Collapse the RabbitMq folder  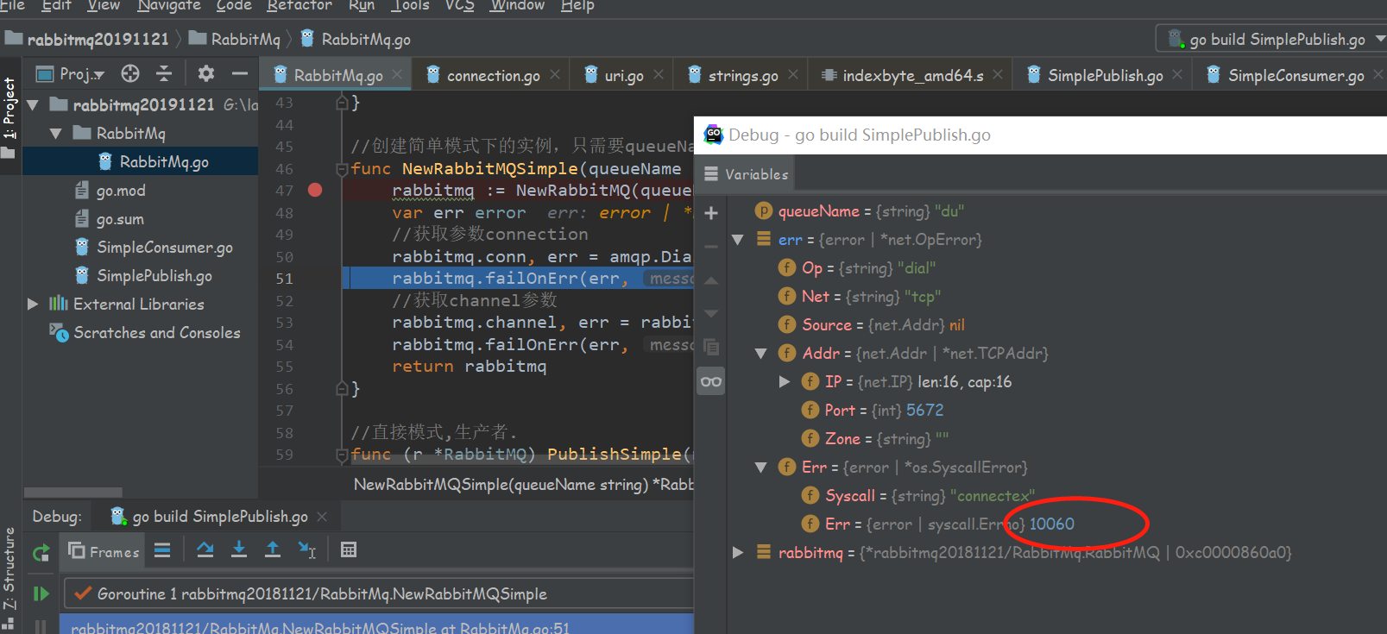(56, 134)
